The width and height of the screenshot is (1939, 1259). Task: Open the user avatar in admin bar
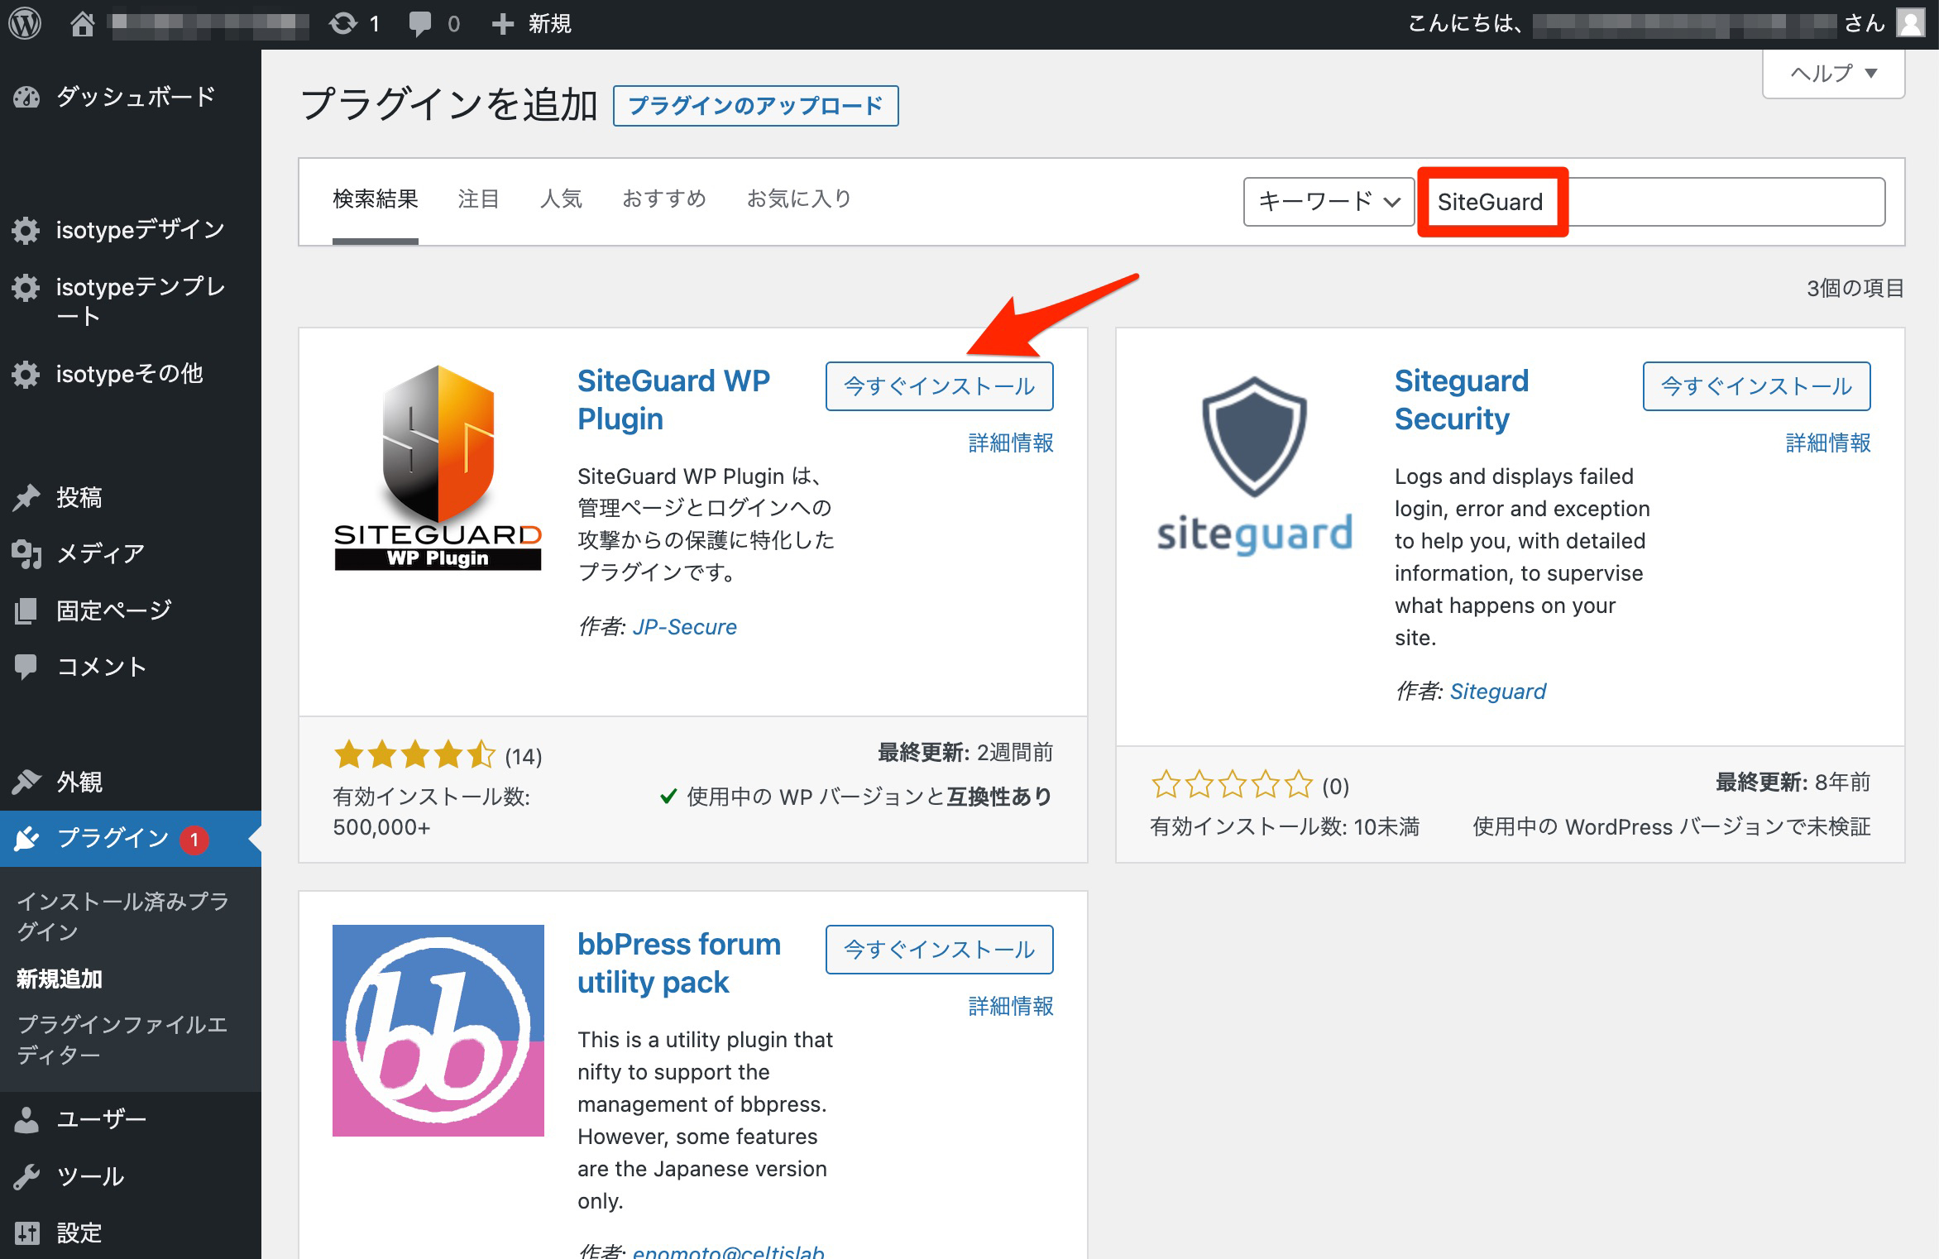tap(1911, 23)
